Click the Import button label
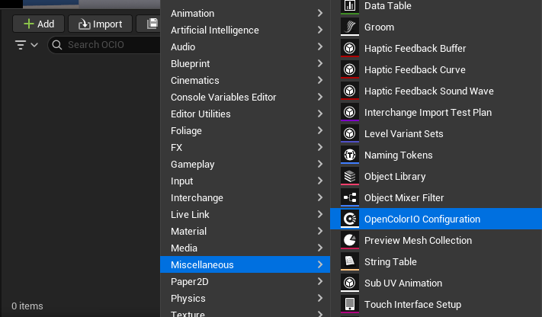 107,24
